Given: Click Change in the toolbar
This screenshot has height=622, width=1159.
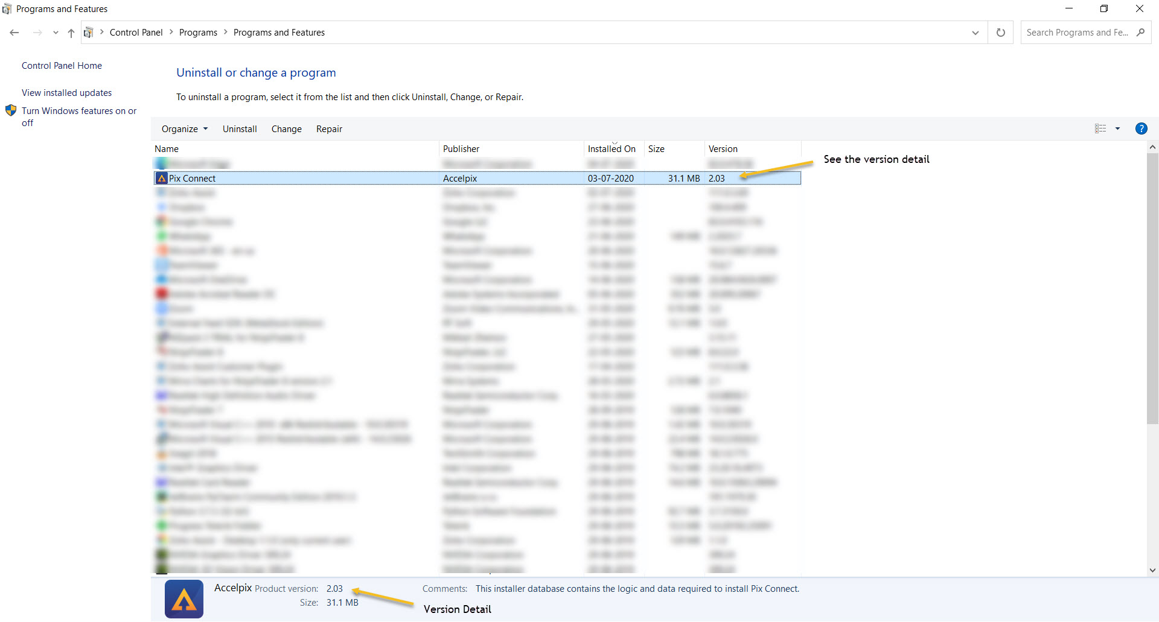Looking at the screenshot, I should (x=286, y=129).
